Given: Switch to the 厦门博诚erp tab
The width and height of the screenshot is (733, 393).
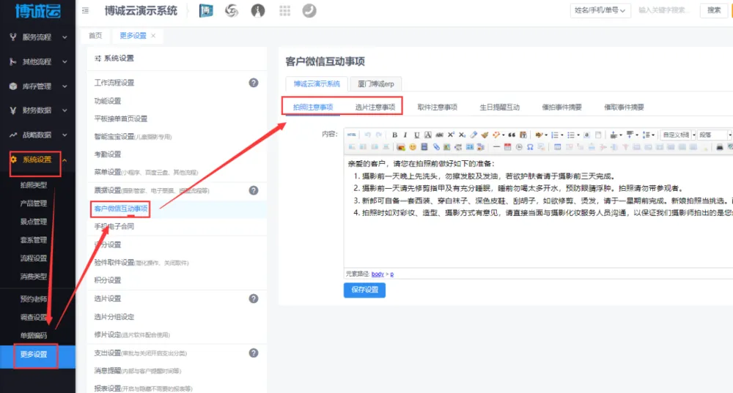Looking at the screenshot, I should (x=376, y=84).
